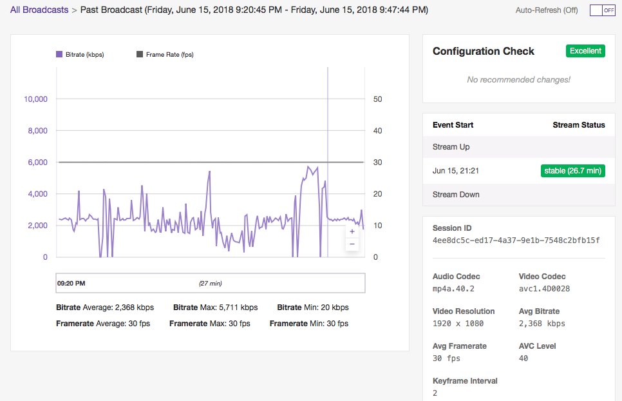Viewport: 622px width, 401px height.
Task: Click the stable (26.7 min) status badge
Action: tap(572, 171)
